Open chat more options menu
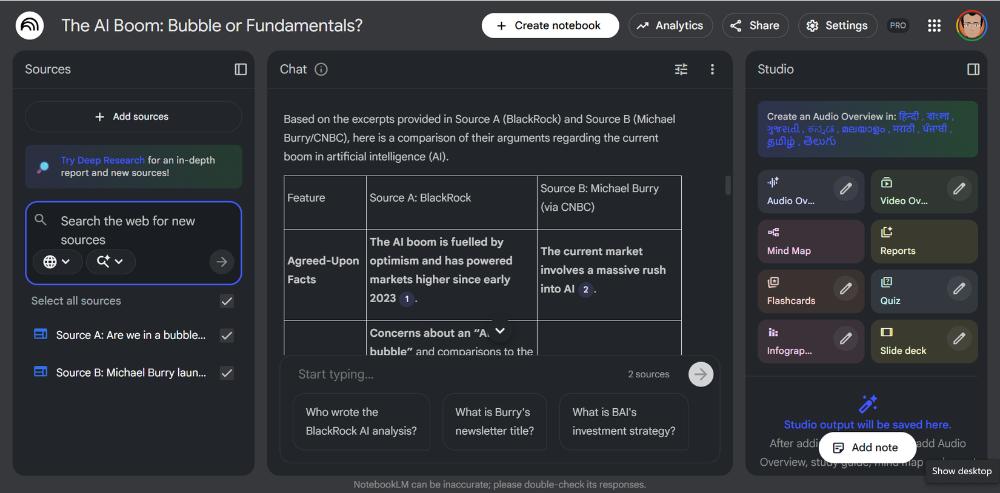 [712, 69]
